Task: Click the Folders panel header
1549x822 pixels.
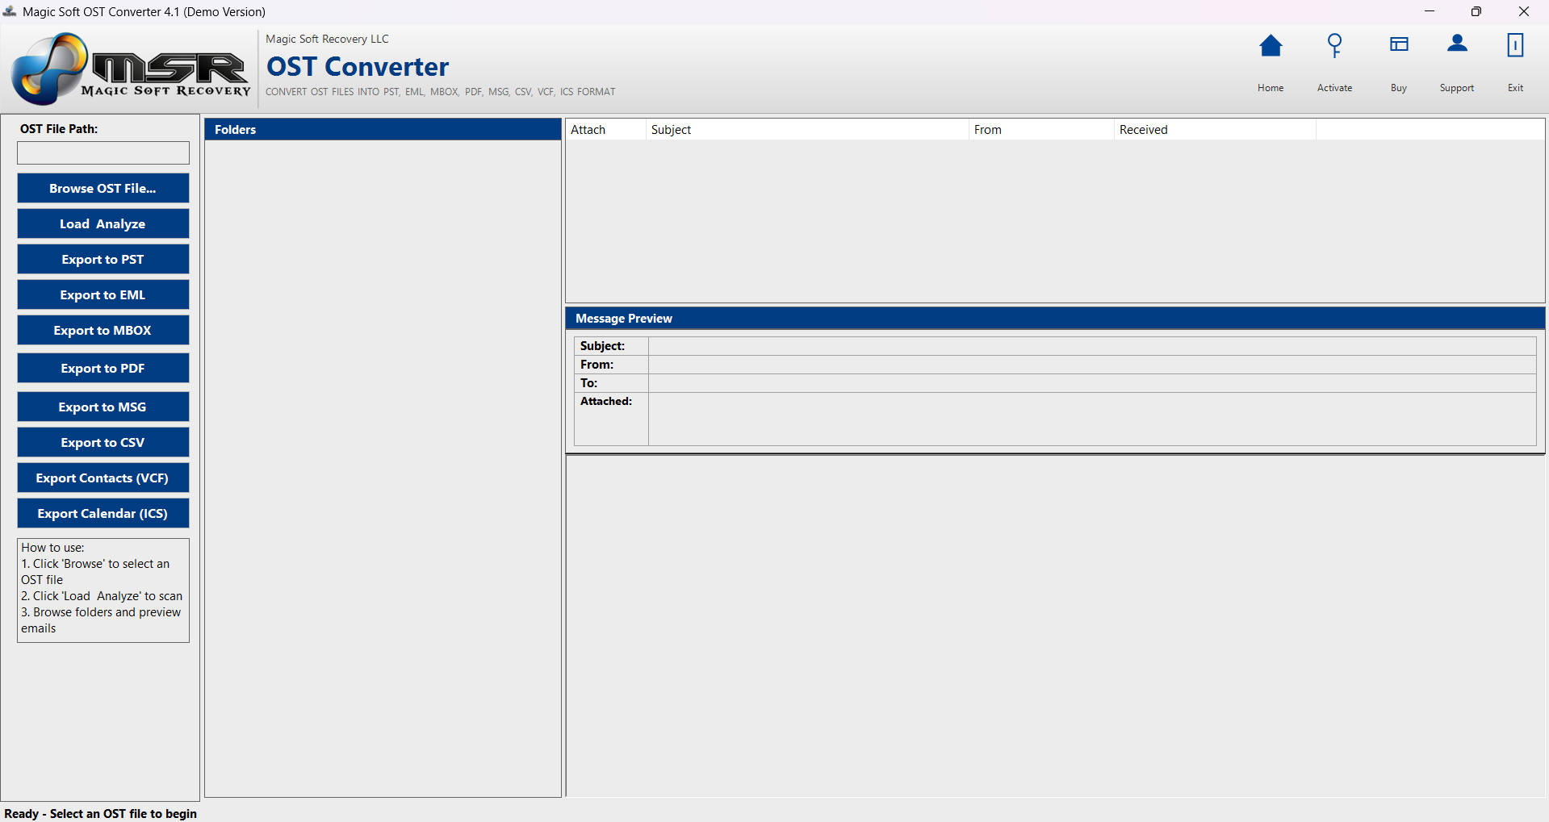Action: [x=383, y=129]
